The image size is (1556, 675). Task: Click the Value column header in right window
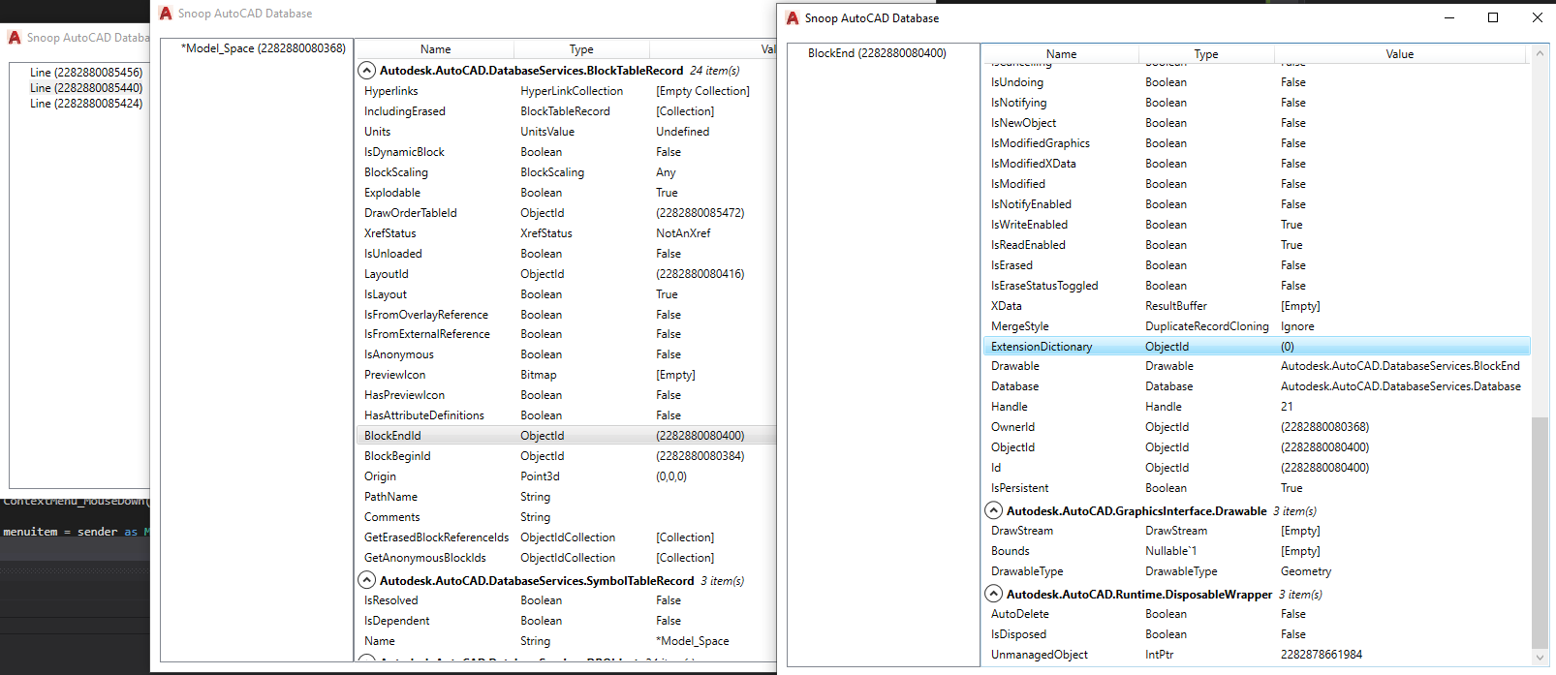[x=1400, y=54]
